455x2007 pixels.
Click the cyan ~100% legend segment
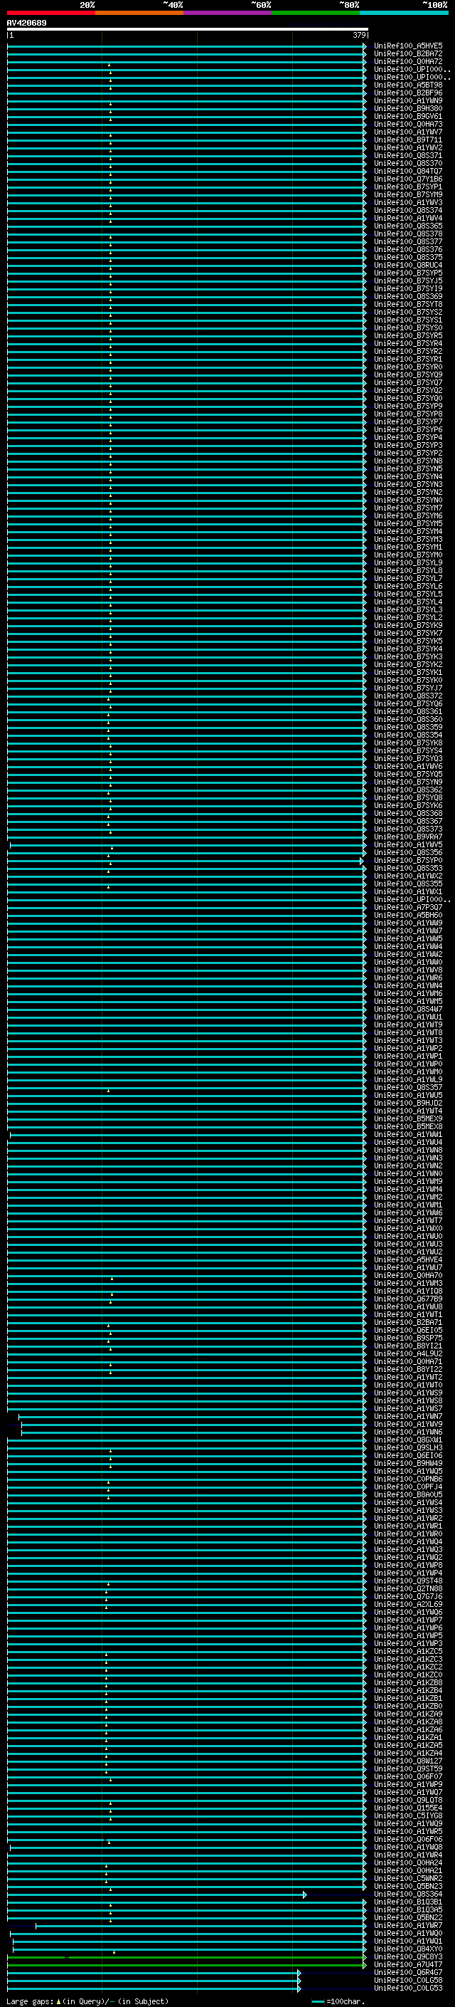tap(404, 13)
